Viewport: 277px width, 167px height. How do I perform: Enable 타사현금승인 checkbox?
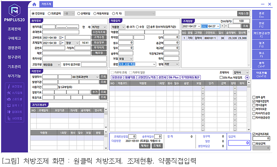254,118
